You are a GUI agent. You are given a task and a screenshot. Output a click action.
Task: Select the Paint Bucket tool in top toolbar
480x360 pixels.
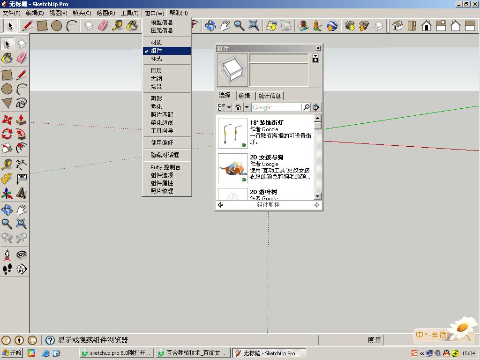(x=132, y=26)
